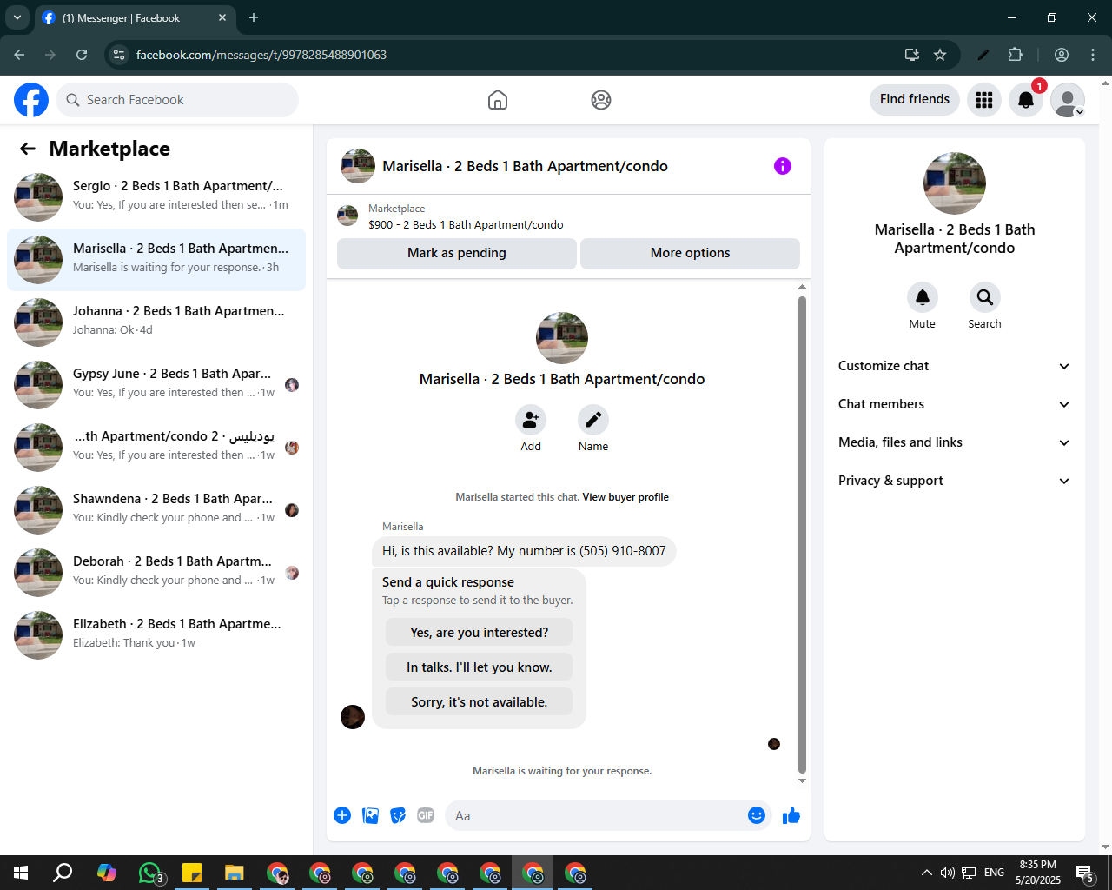The width and height of the screenshot is (1112, 890).
Task: Click Mark as pending button
Action: pyautogui.click(x=457, y=253)
